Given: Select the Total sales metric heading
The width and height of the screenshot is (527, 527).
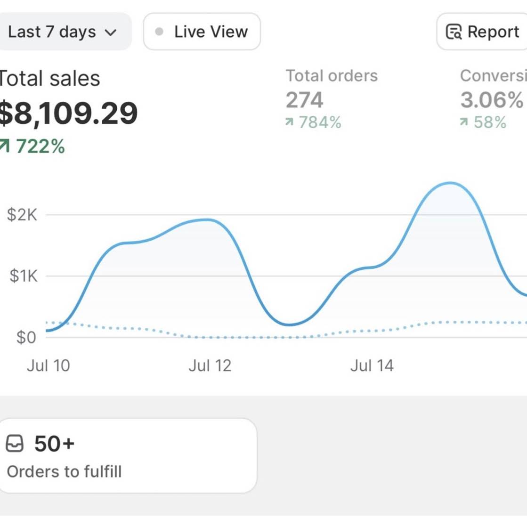Looking at the screenshot, I should coord(49,78).
